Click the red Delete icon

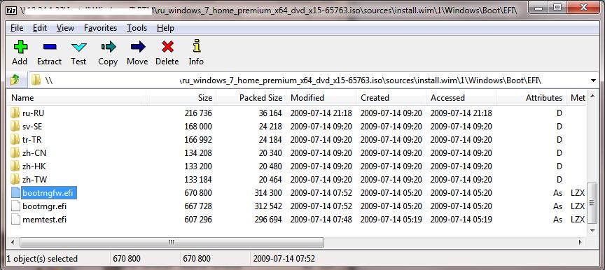click(167, 47)
